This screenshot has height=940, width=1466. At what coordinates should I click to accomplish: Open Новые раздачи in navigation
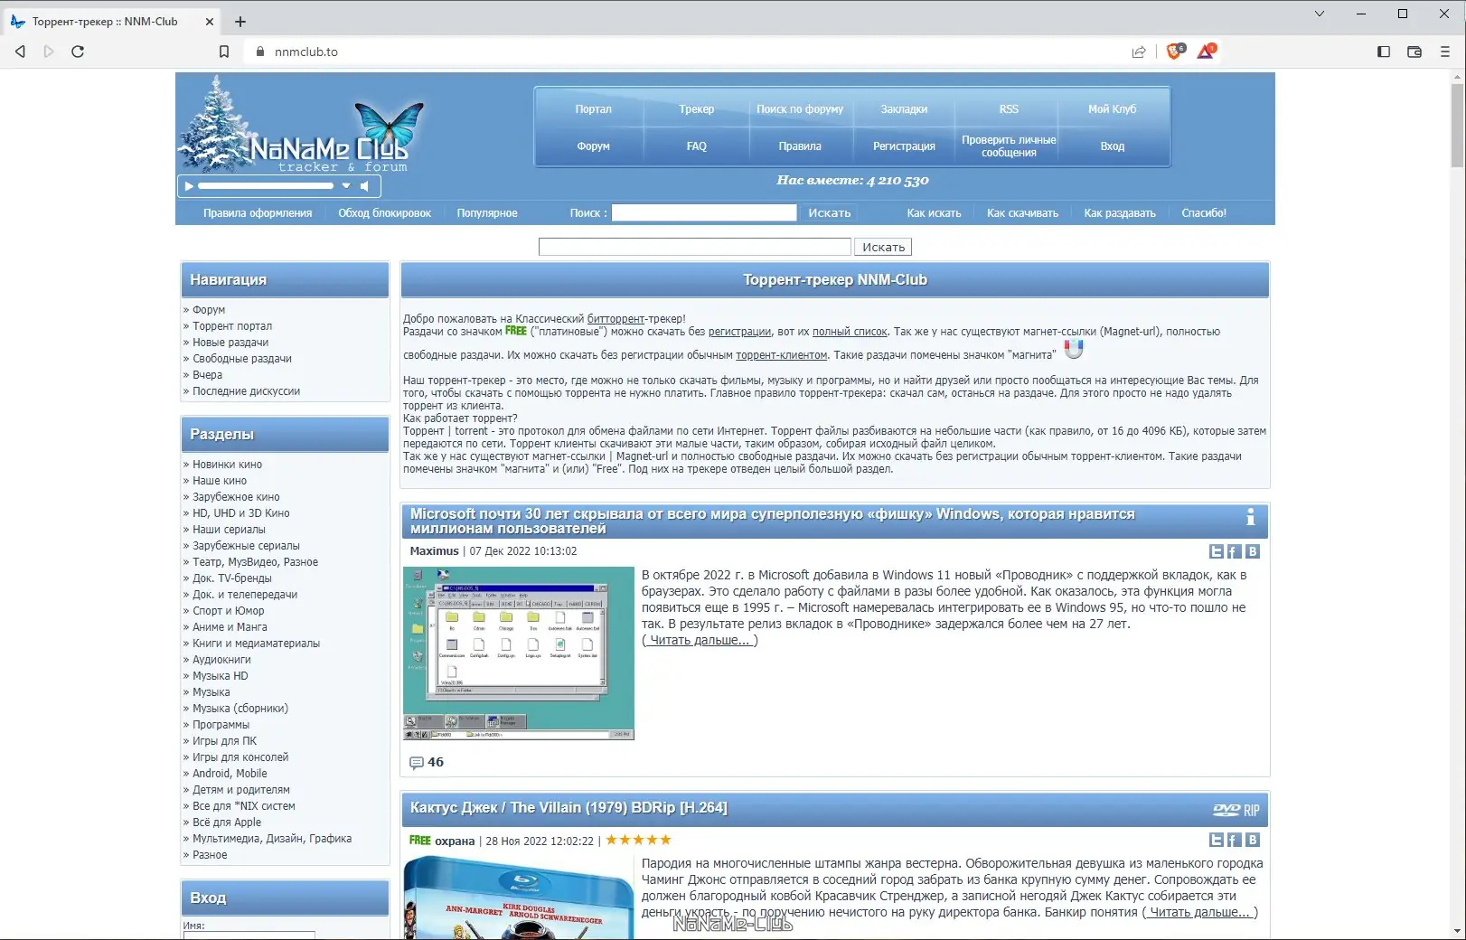(x=230, y=343)
